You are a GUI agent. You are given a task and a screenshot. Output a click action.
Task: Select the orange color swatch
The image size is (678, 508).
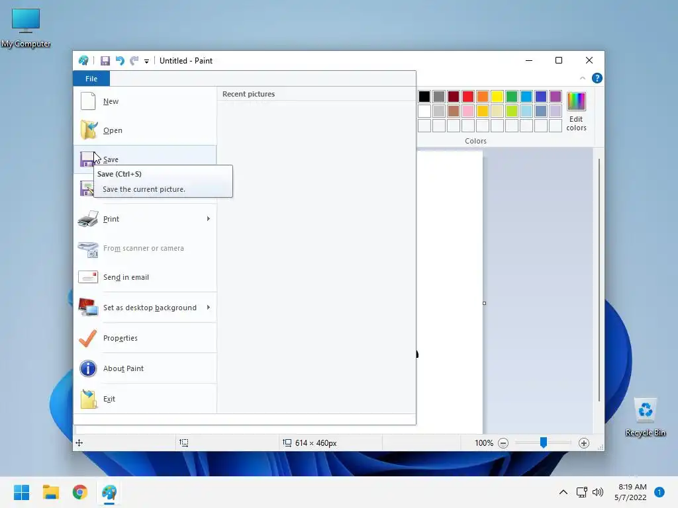pyautogui.click(x=483, y=97)
